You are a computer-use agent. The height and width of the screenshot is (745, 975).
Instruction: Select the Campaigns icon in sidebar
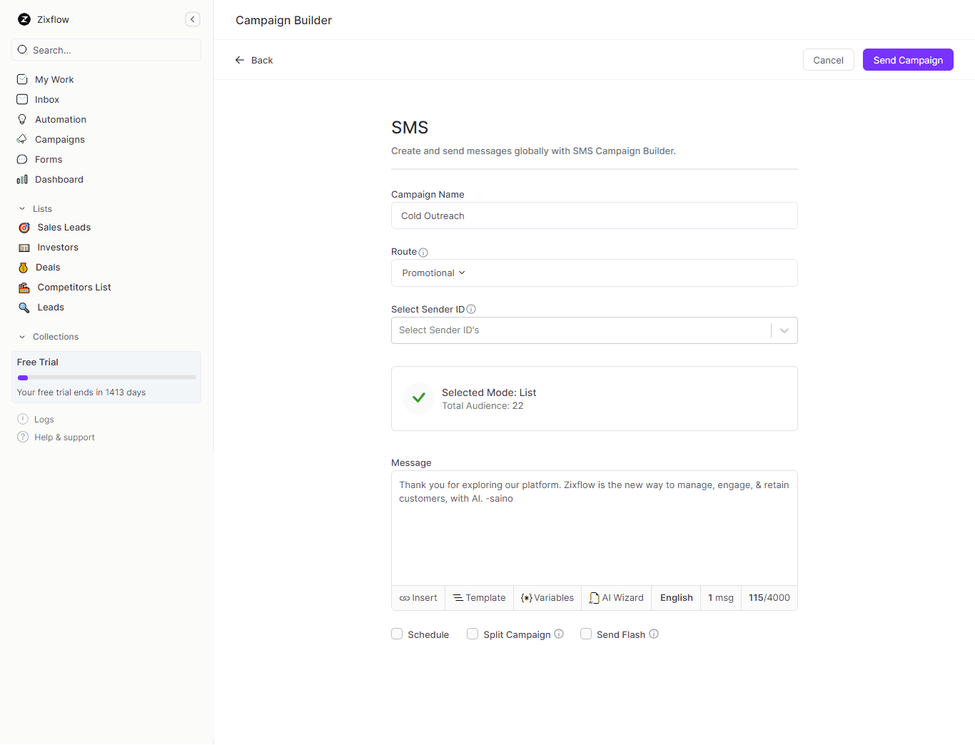[23, 139]
